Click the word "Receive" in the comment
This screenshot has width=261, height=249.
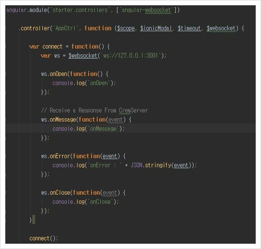tap(60, 111)
